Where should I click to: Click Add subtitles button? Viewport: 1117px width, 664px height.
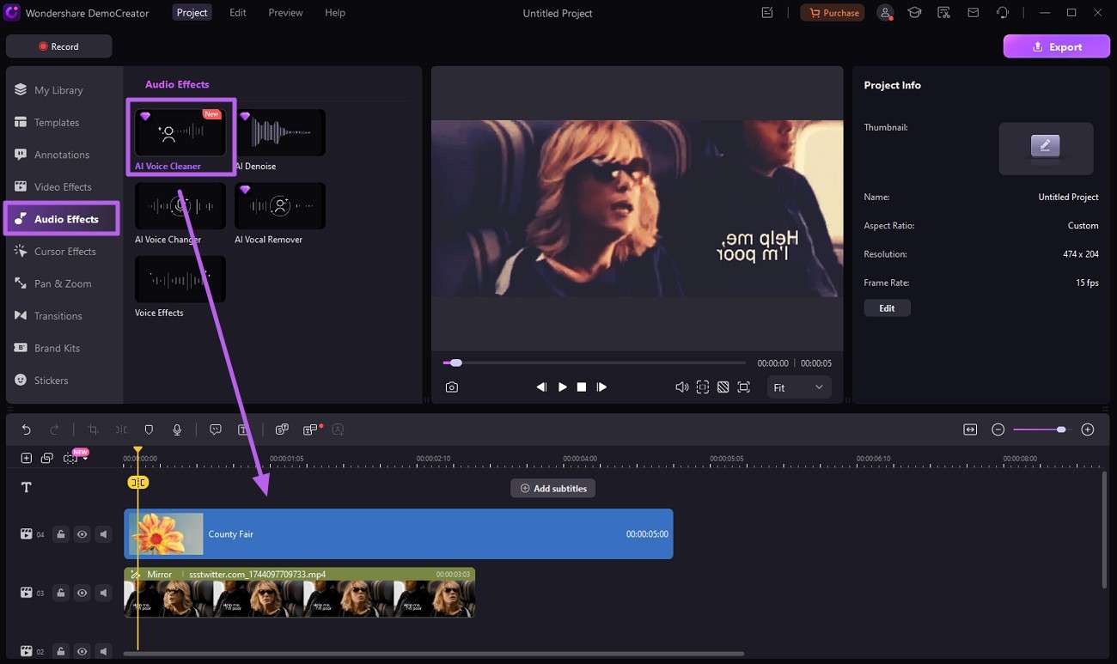click(552, 489)
